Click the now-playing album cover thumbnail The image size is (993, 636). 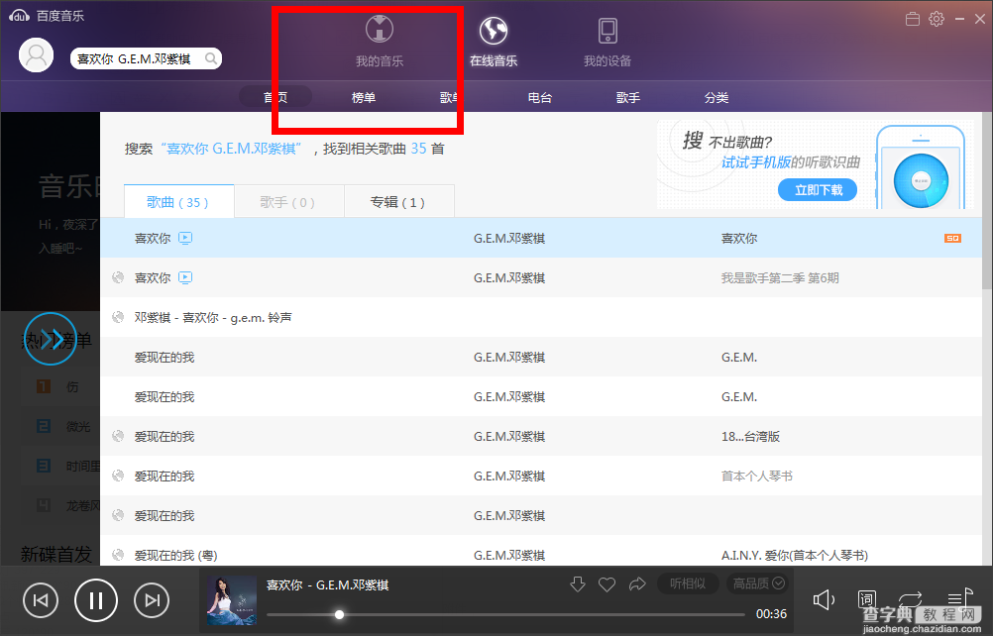click(232, 600)
